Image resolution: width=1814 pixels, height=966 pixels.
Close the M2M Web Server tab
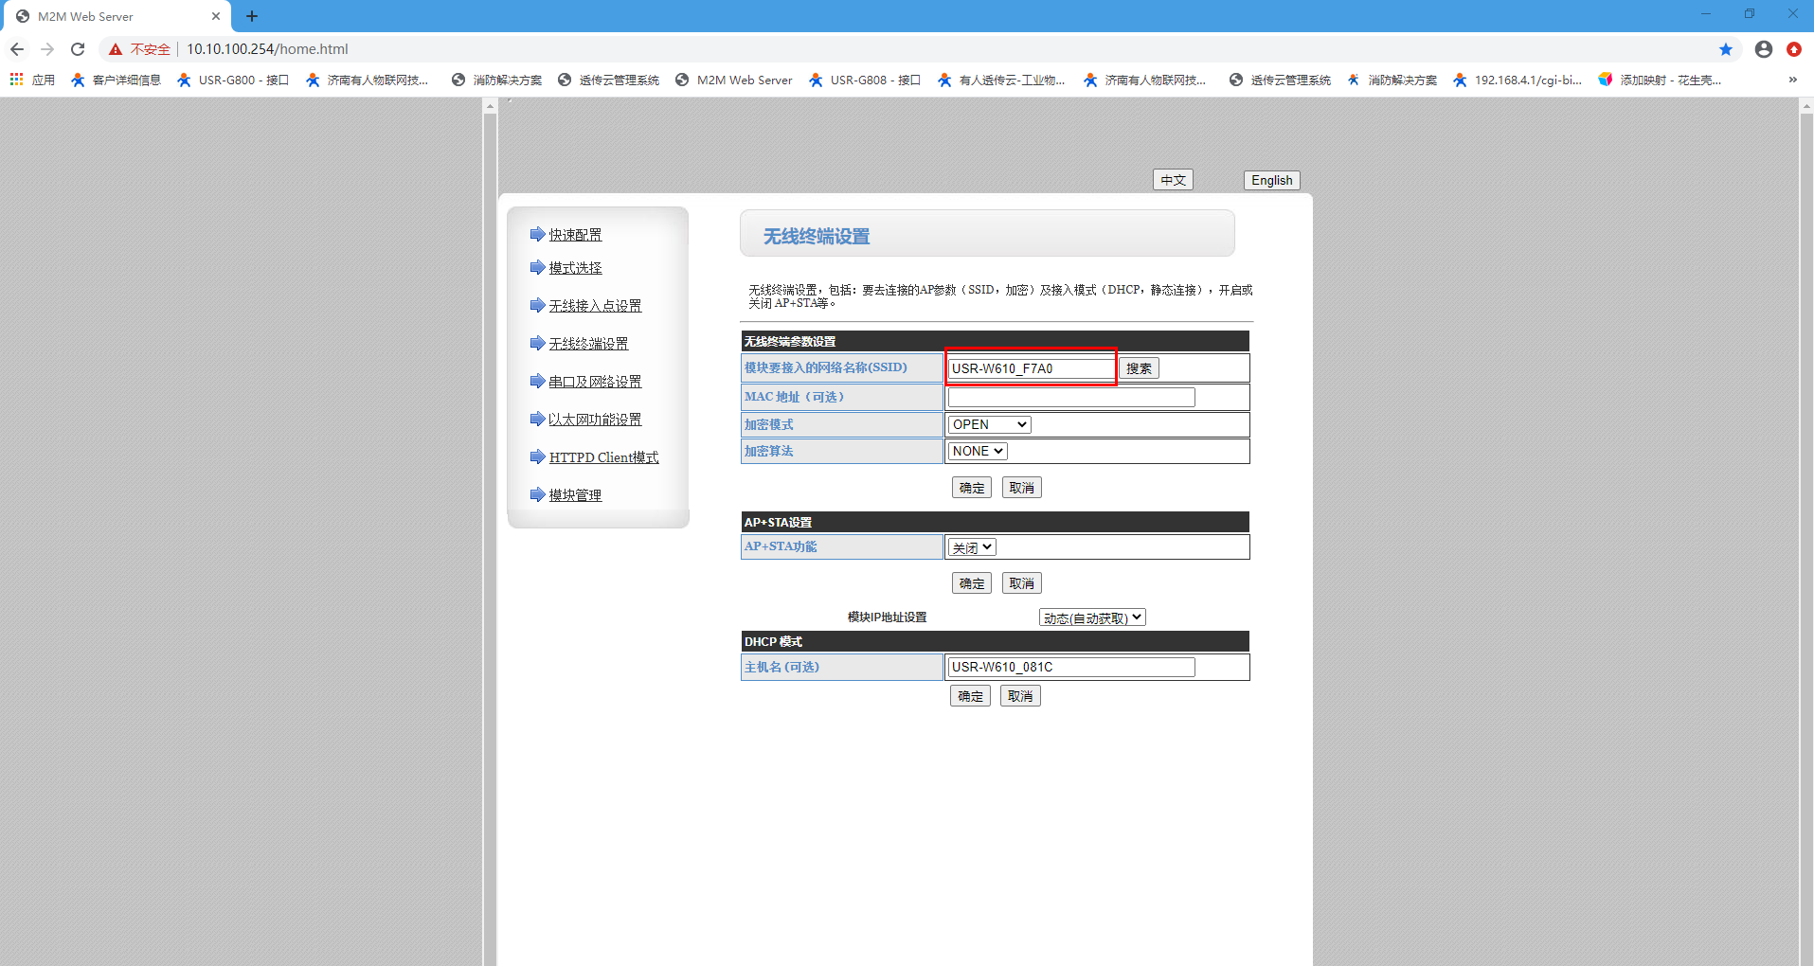(216, 16)
